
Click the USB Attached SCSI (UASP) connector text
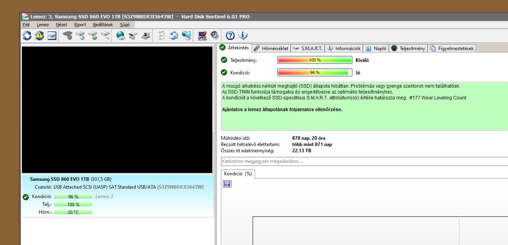(104, 187)
